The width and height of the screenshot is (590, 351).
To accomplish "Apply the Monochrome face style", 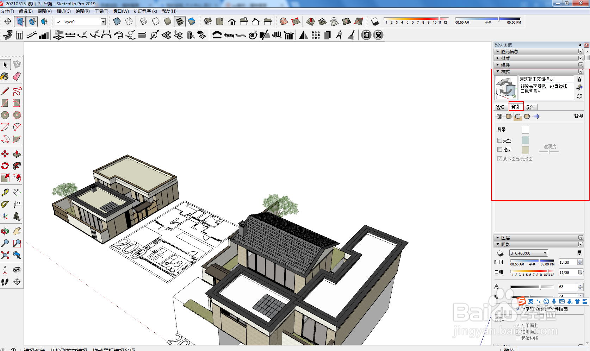I will click(192, 22).
